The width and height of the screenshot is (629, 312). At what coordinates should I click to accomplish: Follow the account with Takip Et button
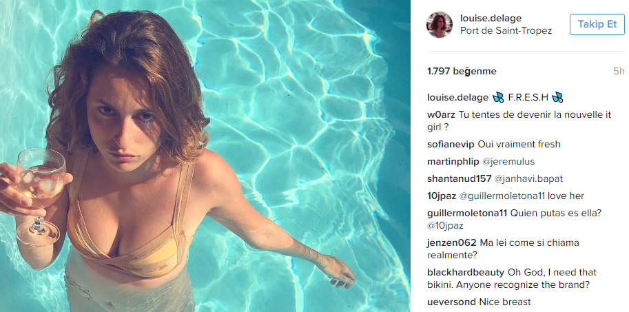tap(597, 25)
